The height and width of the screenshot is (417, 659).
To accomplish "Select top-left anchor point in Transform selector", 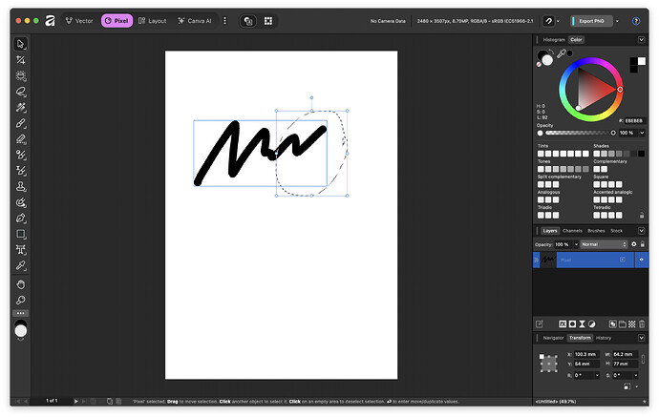I will pyautogui.click(x=542, y=356).
